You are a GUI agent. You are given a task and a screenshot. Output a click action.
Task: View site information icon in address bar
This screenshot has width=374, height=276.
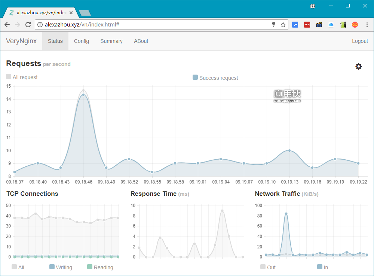pos(40,25)
